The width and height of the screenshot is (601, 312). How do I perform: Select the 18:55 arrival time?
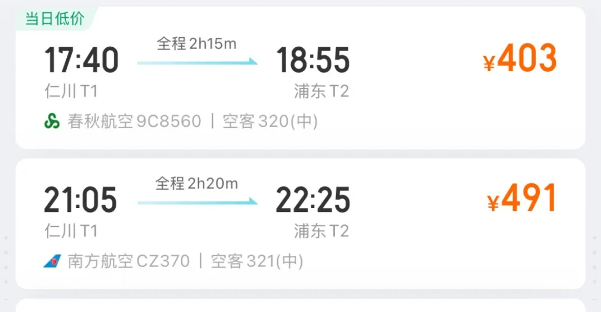tap(313, 60)
